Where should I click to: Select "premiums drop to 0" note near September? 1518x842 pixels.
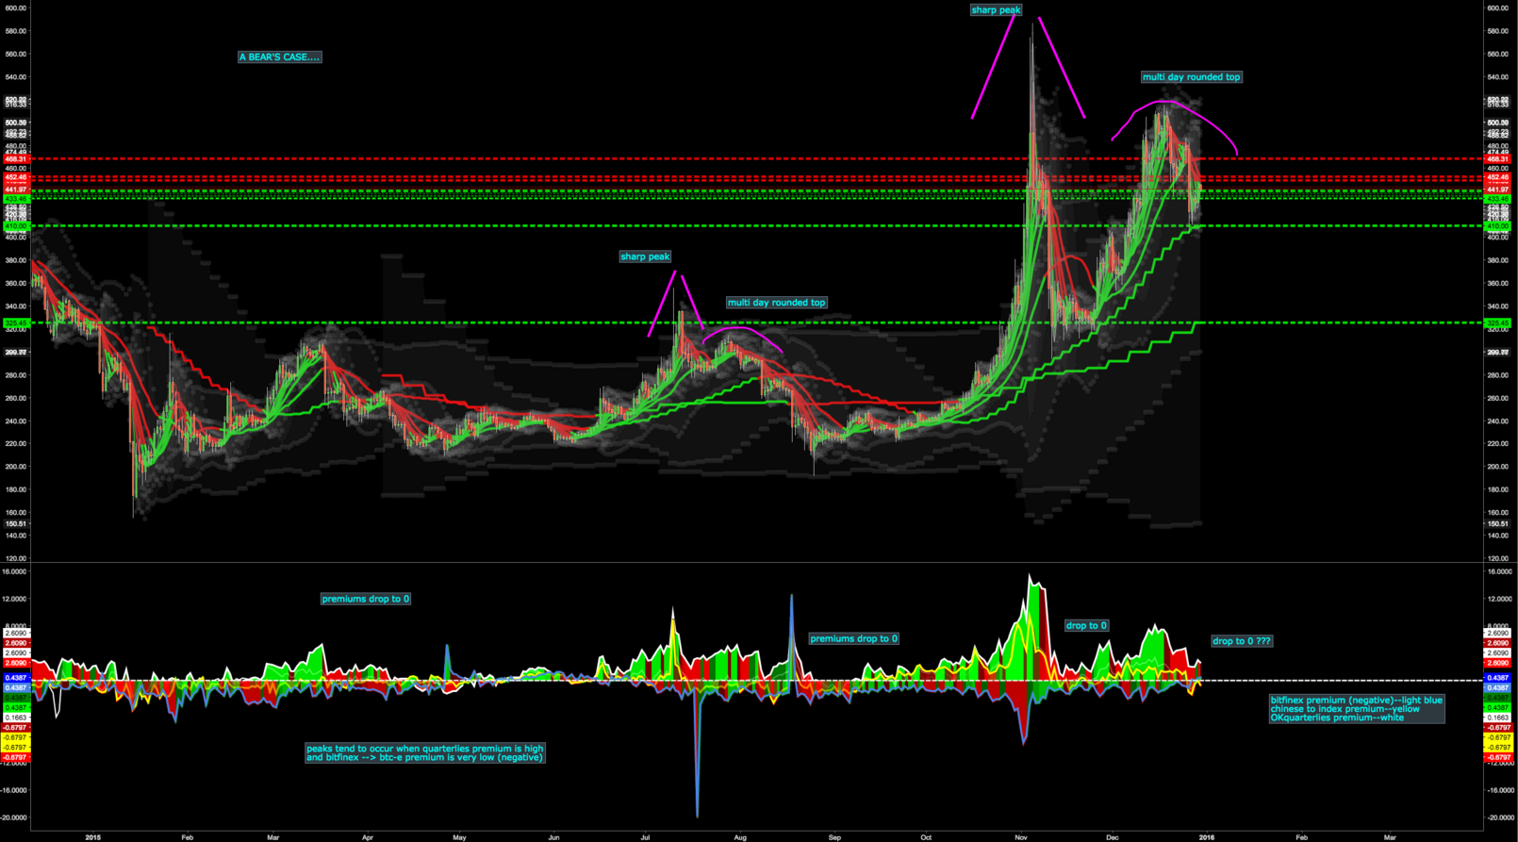point(854,638)
